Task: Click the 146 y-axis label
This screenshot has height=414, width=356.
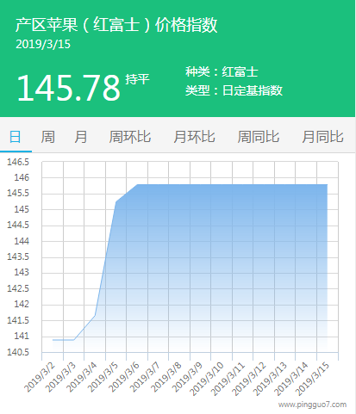Action: pyautogui.click(x=22, y=178)
